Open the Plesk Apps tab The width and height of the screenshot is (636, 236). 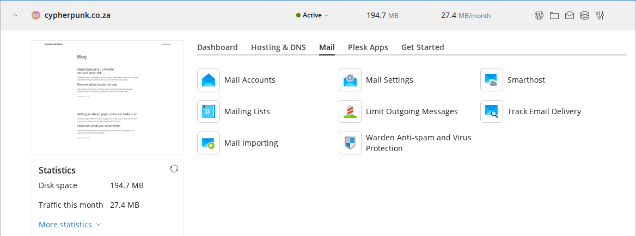pos(368,47)
